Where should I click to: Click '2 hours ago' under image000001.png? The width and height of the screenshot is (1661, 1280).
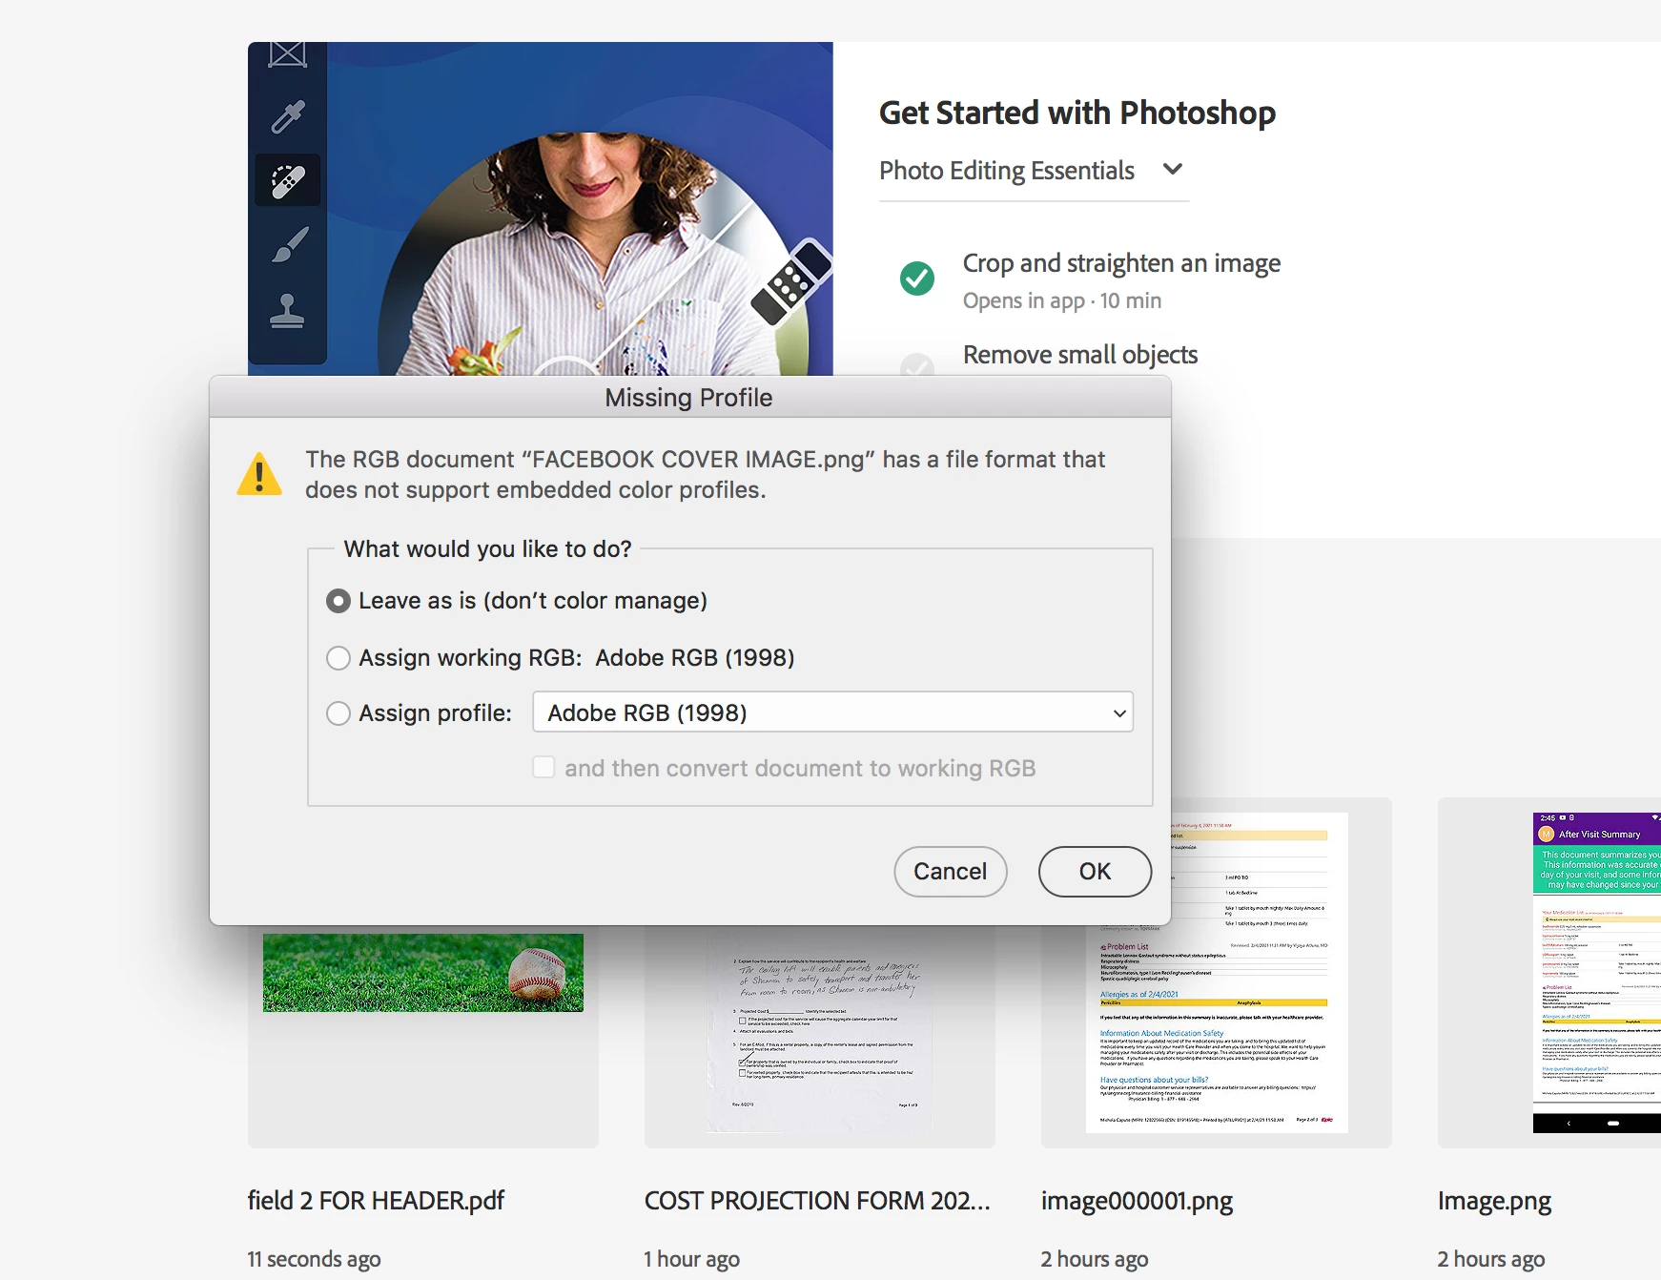click(1095, 1260)
